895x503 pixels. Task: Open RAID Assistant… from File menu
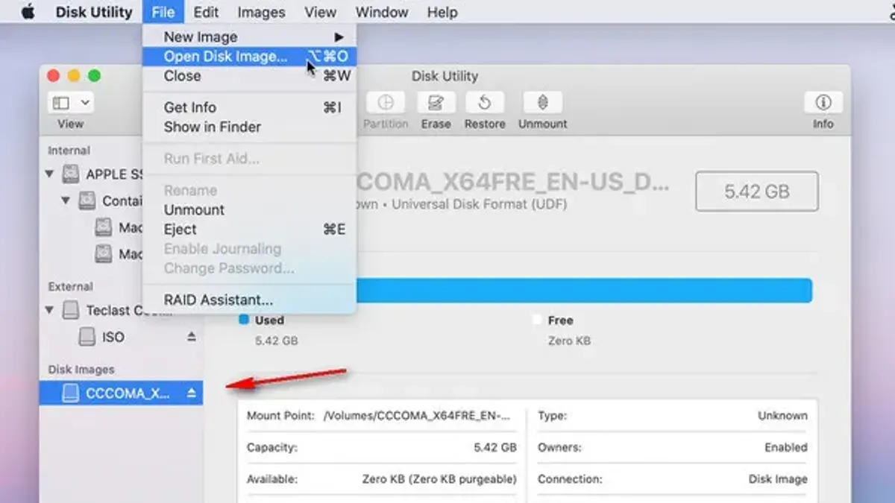(249, 300)
